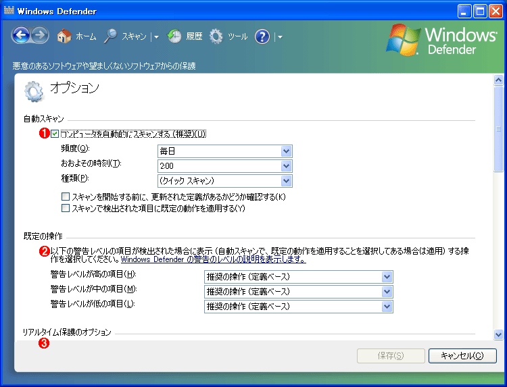Enable check for updated definitions before scanning
507x387 pixels.
66,197
